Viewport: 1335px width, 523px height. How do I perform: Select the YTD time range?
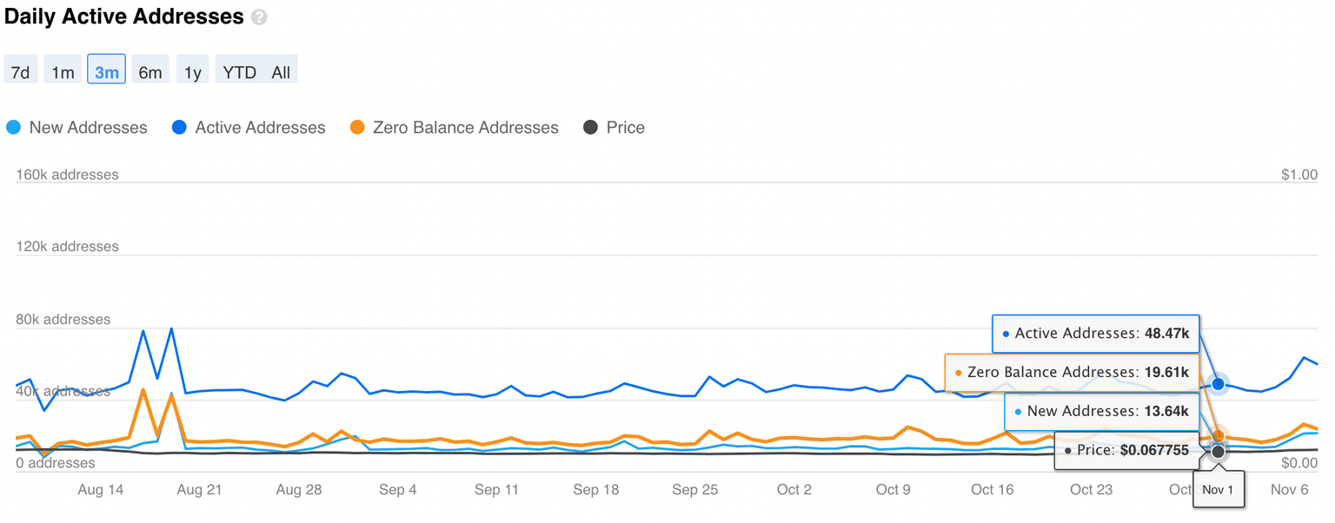(x=239, y=72)
